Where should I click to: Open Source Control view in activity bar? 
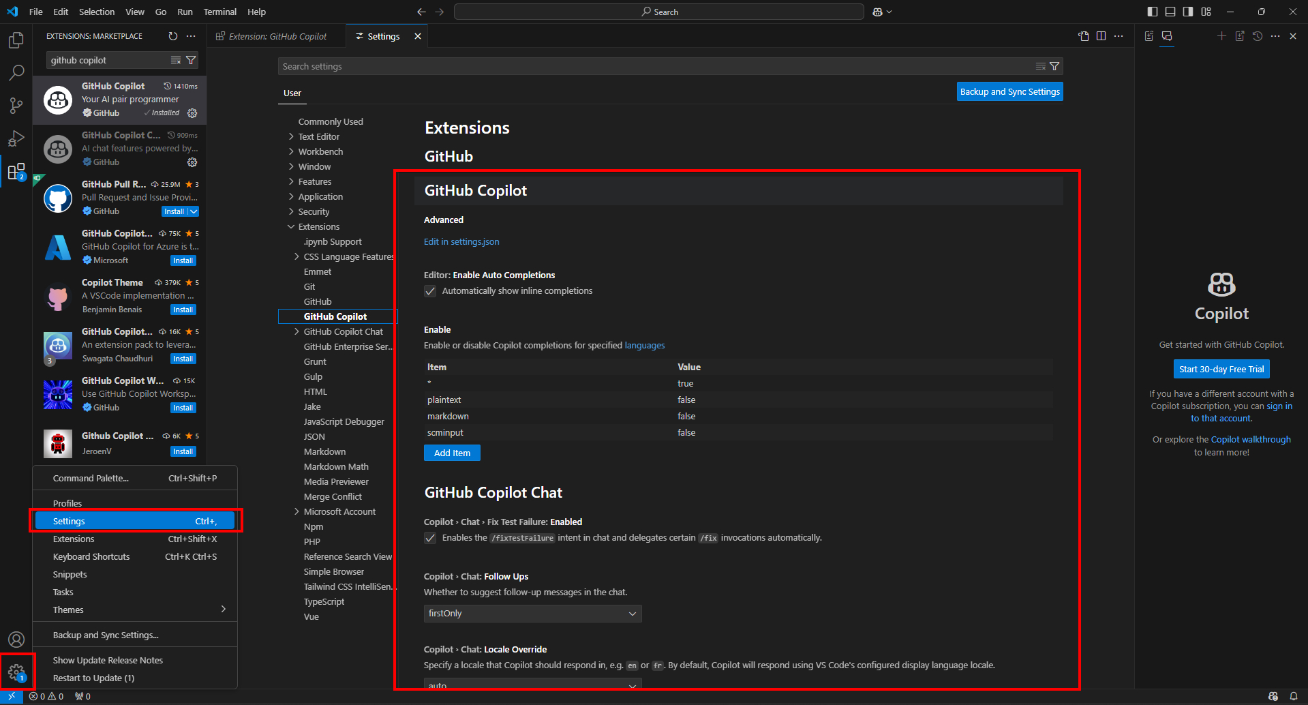coord(16,105)
